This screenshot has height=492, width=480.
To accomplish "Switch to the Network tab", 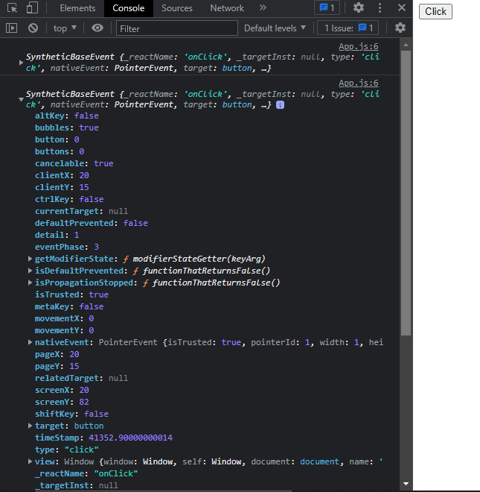I will pos(227,8).
